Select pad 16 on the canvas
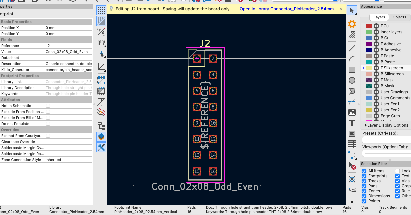The height and width of the screenshot is (215, 411). pos(213,171)
